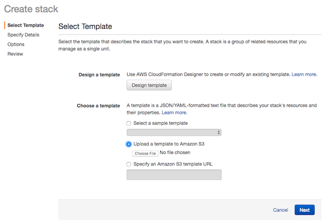Screen dimensions: 326x224
Task: Click the 'Specify an Amazon S3 template URL' label
Action: pos(173,164)
